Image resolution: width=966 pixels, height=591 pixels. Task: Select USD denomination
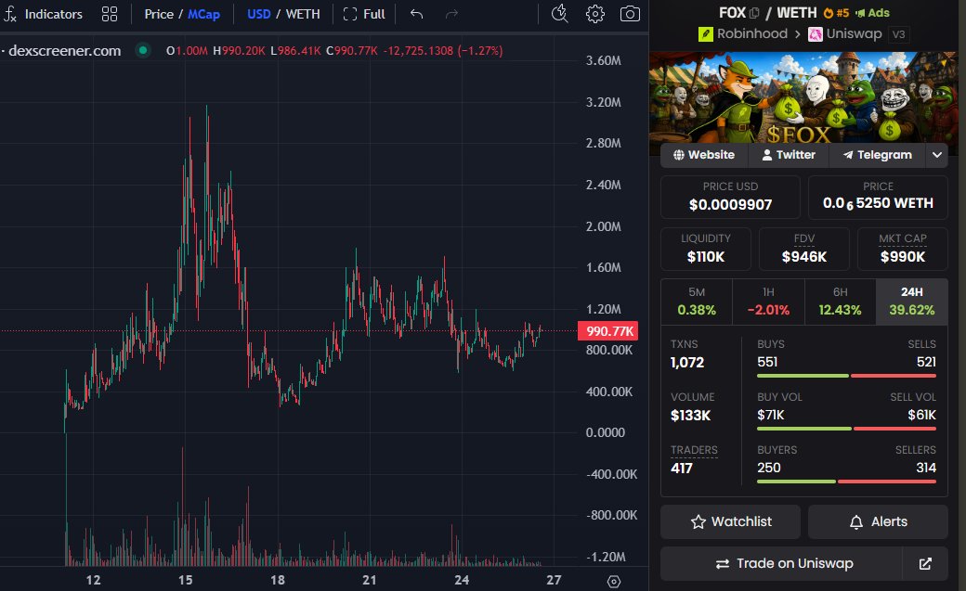click(x=259, y=14)
